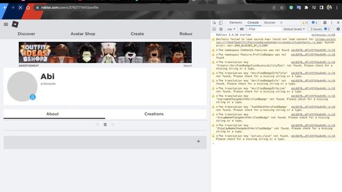This screenshot has width=342, height=192.
Task: Click the avatar status badge on the profile picture
Action: tap(33, 97)
